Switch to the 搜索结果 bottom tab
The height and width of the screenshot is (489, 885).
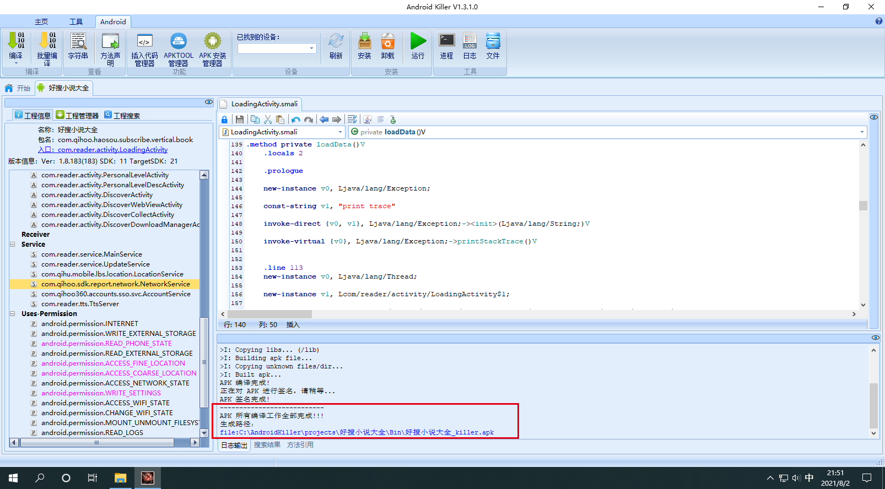point(267,445)
